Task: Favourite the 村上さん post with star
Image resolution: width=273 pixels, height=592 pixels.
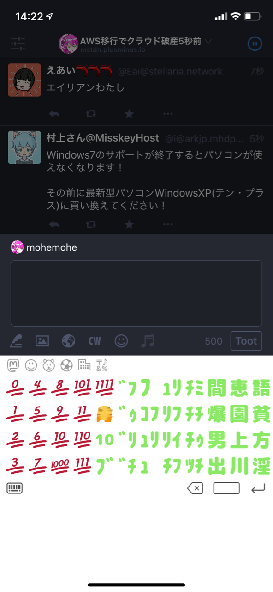Action: click(x=129, y=224)
